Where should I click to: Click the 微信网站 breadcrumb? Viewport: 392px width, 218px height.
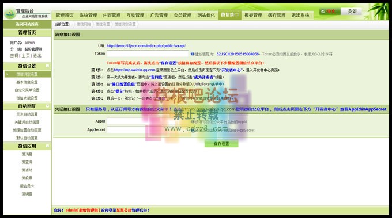pos(84,24)
